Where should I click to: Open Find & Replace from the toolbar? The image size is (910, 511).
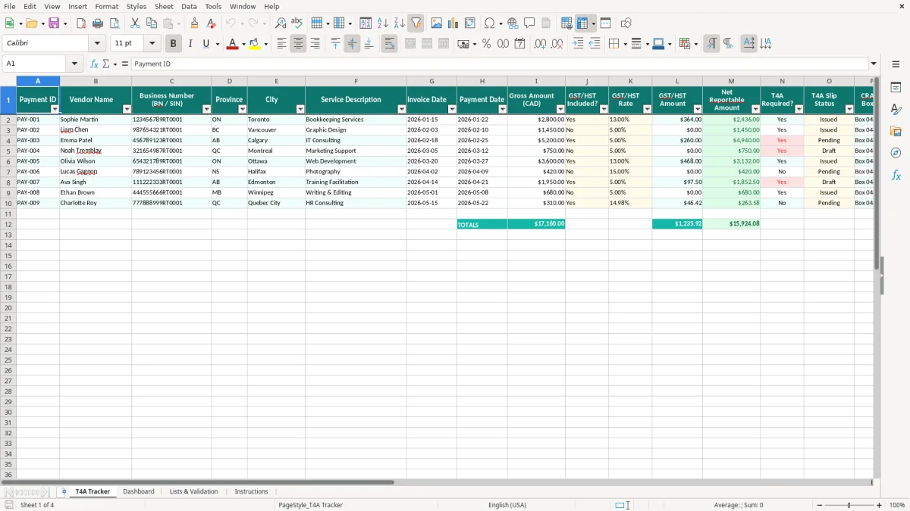281,23
